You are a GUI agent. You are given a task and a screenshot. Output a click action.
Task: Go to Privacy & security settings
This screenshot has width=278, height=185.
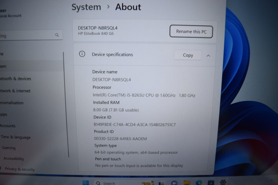20,169
